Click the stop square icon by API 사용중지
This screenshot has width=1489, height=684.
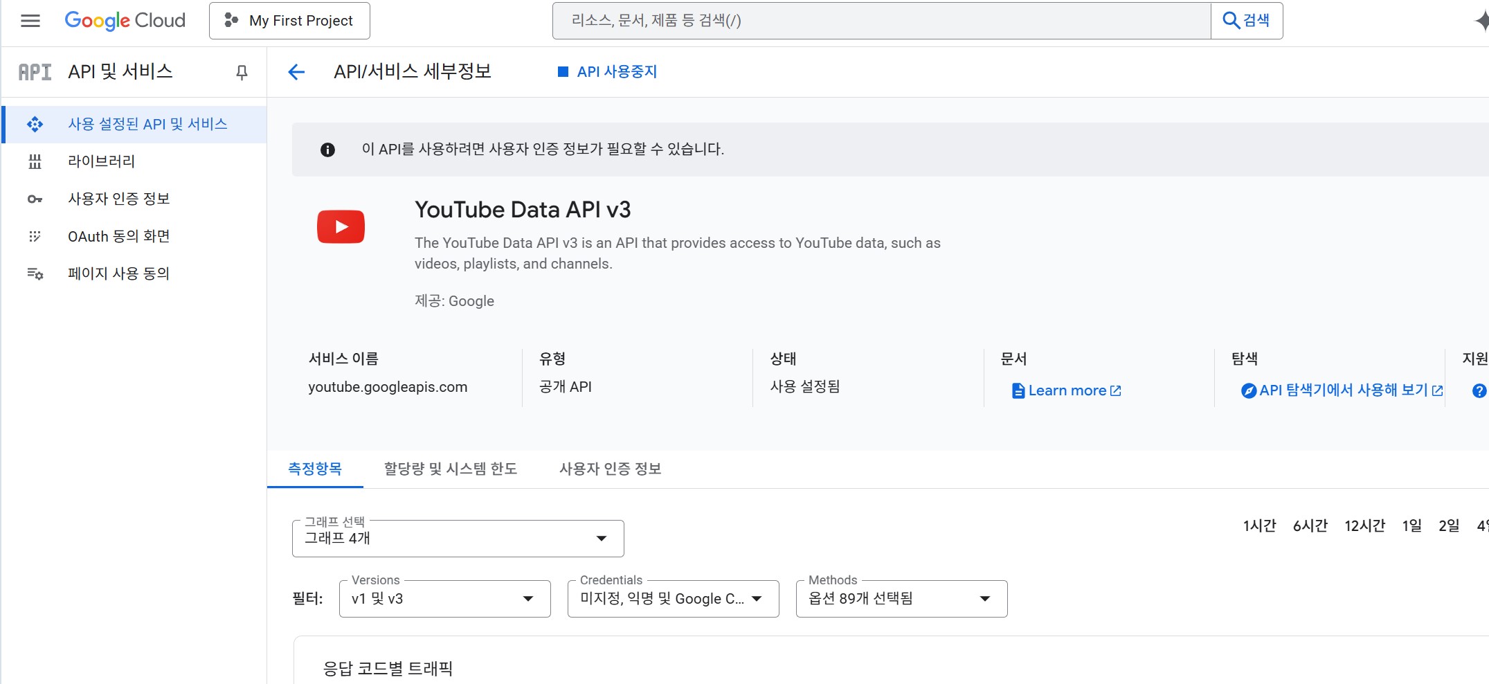[x=563, y=71]
